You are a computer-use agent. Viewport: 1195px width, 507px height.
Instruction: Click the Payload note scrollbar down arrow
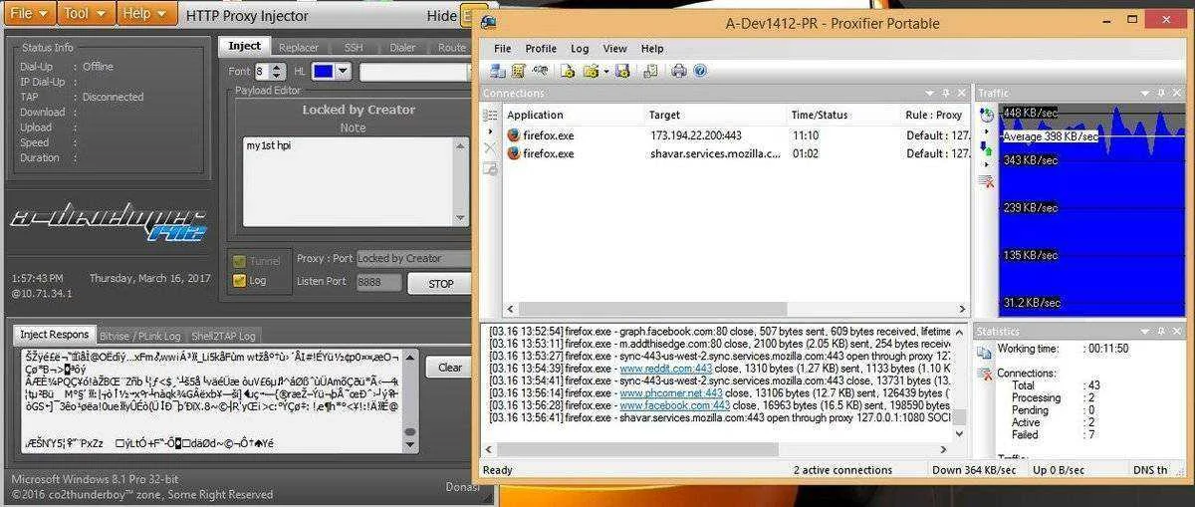click(460, 218)
